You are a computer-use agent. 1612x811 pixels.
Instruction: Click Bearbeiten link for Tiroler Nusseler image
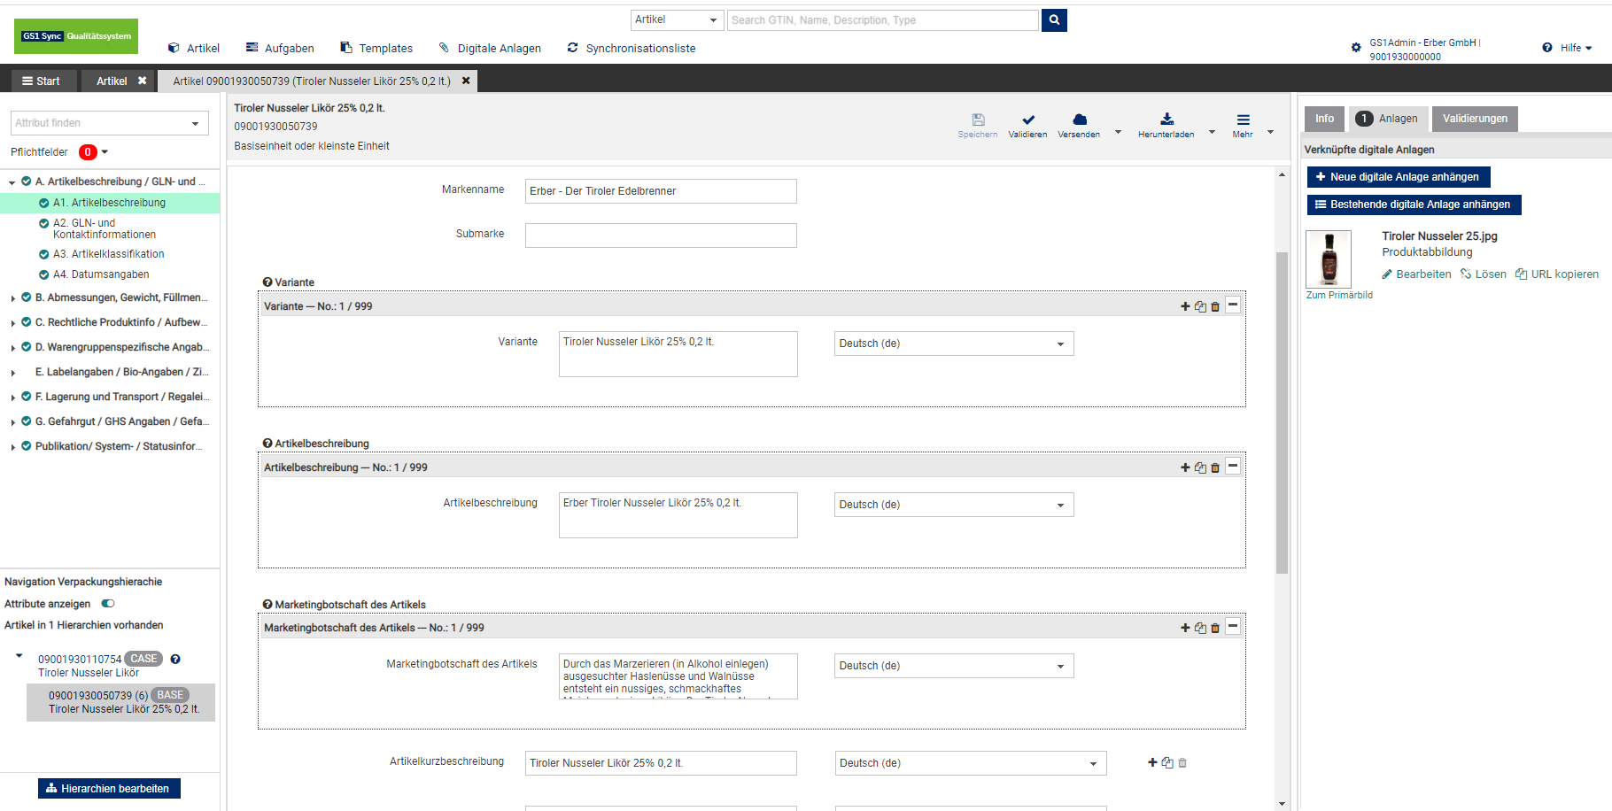(x=1417, y=274)
